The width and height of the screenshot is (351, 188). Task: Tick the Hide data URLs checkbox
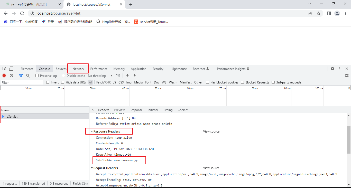pyautogui.click(x=63, y=82)
